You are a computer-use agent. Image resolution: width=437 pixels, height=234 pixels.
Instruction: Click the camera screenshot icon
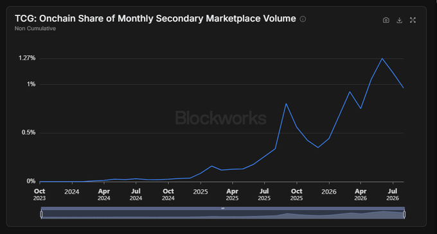(x=386, y=20)
